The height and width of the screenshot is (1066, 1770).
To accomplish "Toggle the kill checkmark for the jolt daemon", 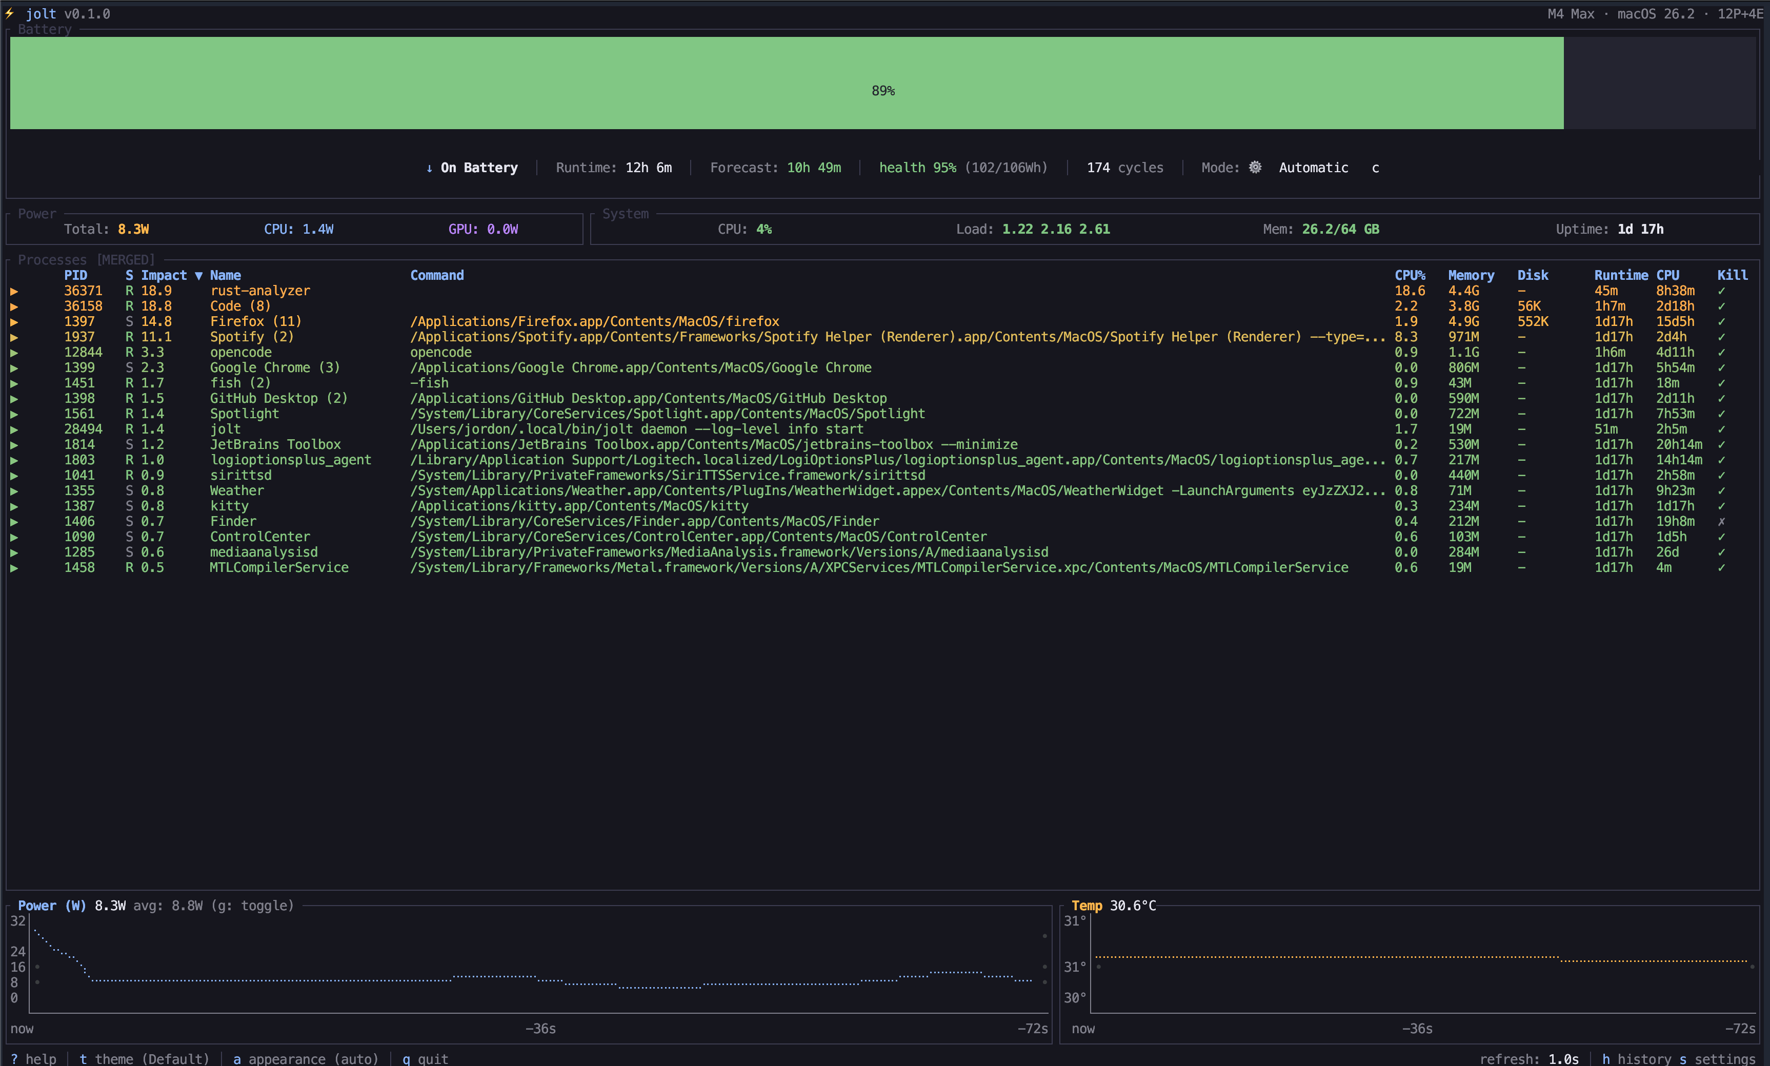I will tap(1723, 428).
